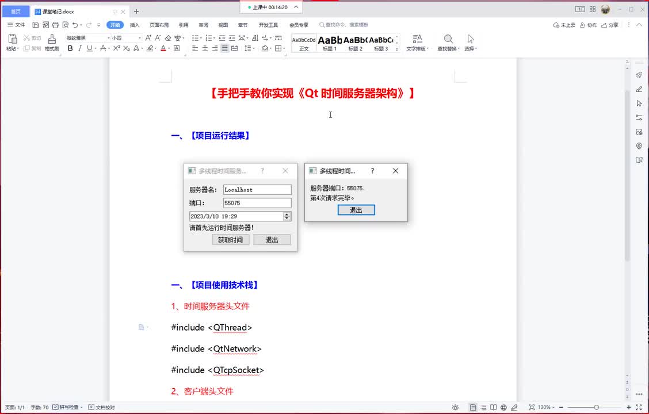Open Text Layout (文字排版) tool
Viewport: 649px width, 414px height.
(417, 43)
